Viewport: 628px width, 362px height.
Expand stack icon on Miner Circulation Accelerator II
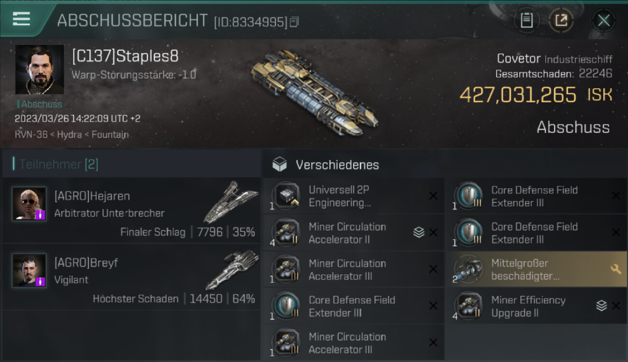pyautogui.click(x=419, y=233)
